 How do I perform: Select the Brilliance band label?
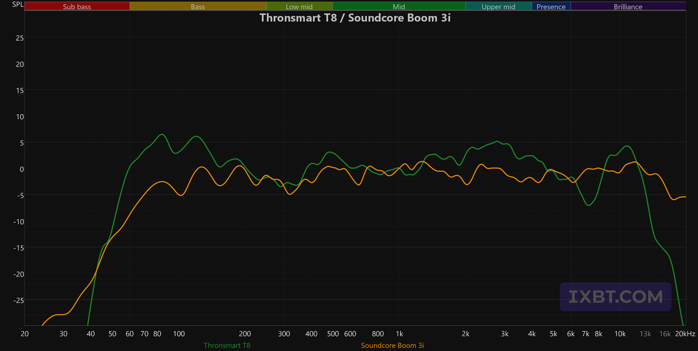point(628,6)
